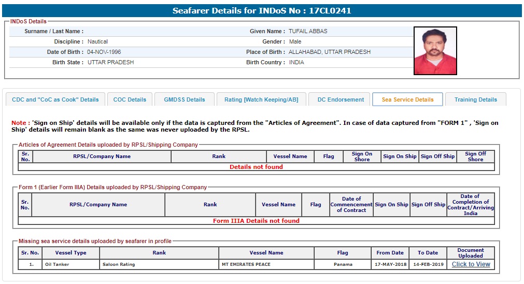Click the Oil Tanker vessel type cell
Image resolution: width=524 pixels, height=284 pixels.
pyautogui.click(x=57, y=264)
